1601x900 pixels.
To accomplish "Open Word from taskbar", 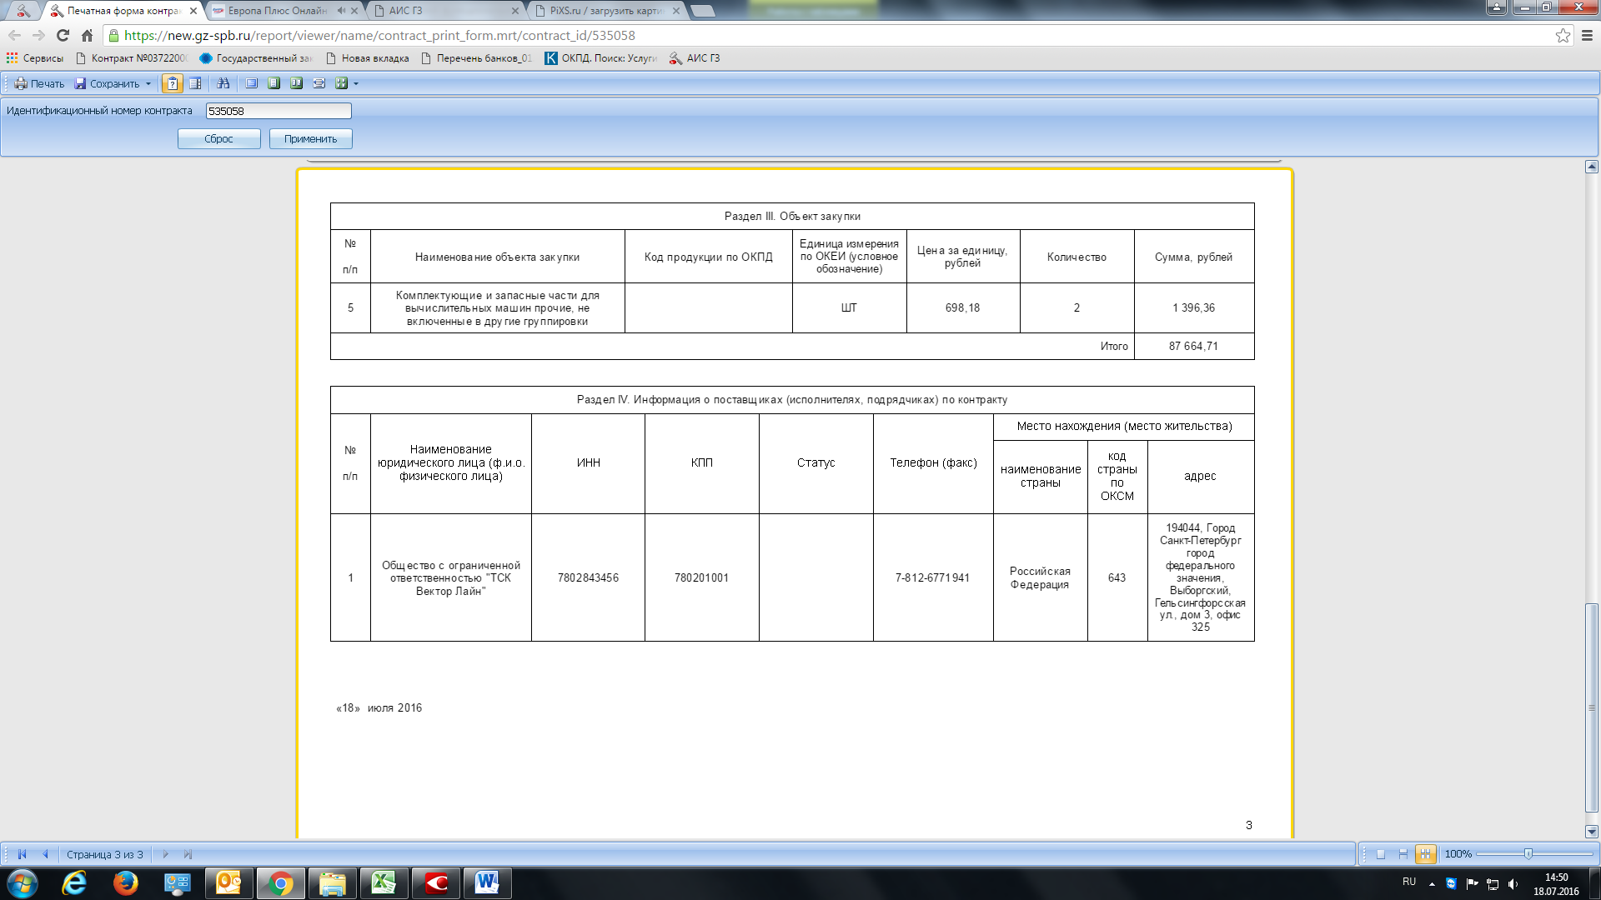I will tap(487, 883).
